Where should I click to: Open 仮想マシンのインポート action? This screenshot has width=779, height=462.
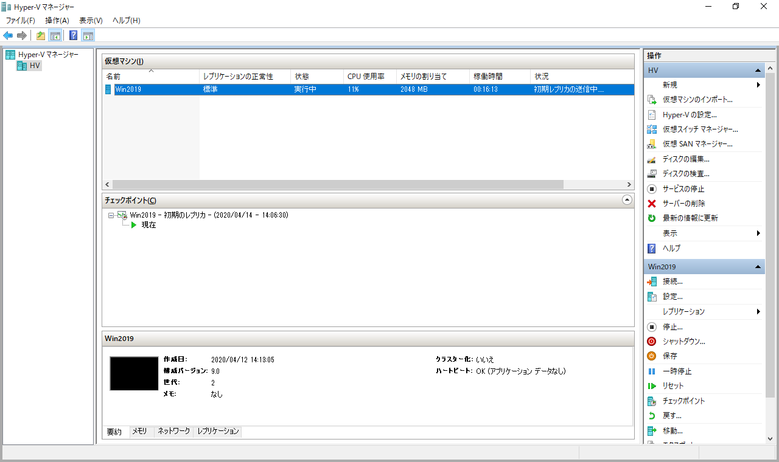coord(697,100)
